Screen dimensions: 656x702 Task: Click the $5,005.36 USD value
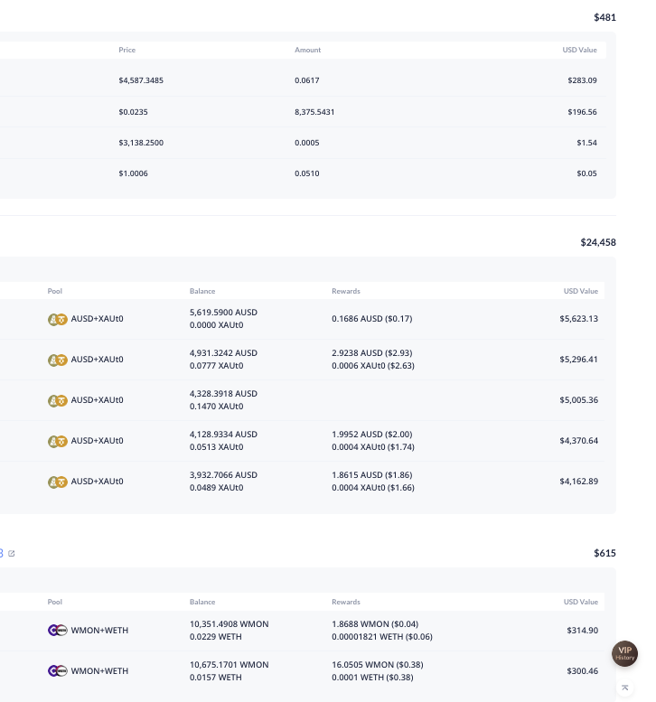pos(578,400)
